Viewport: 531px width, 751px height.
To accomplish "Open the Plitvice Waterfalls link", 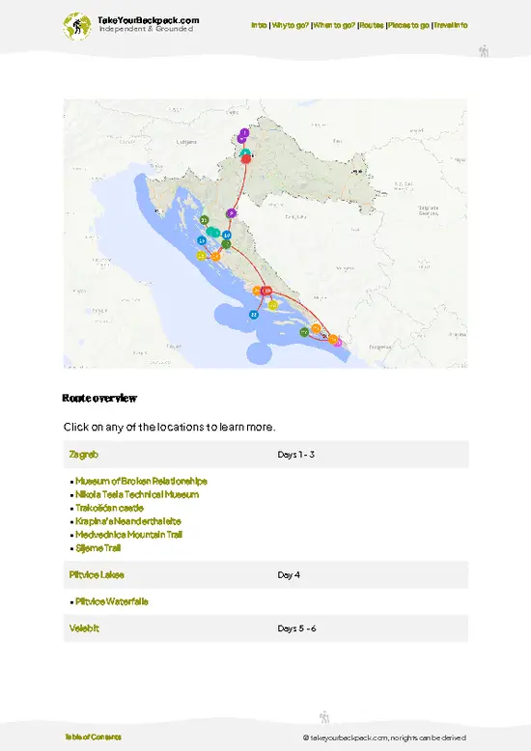I will point(112,601).
